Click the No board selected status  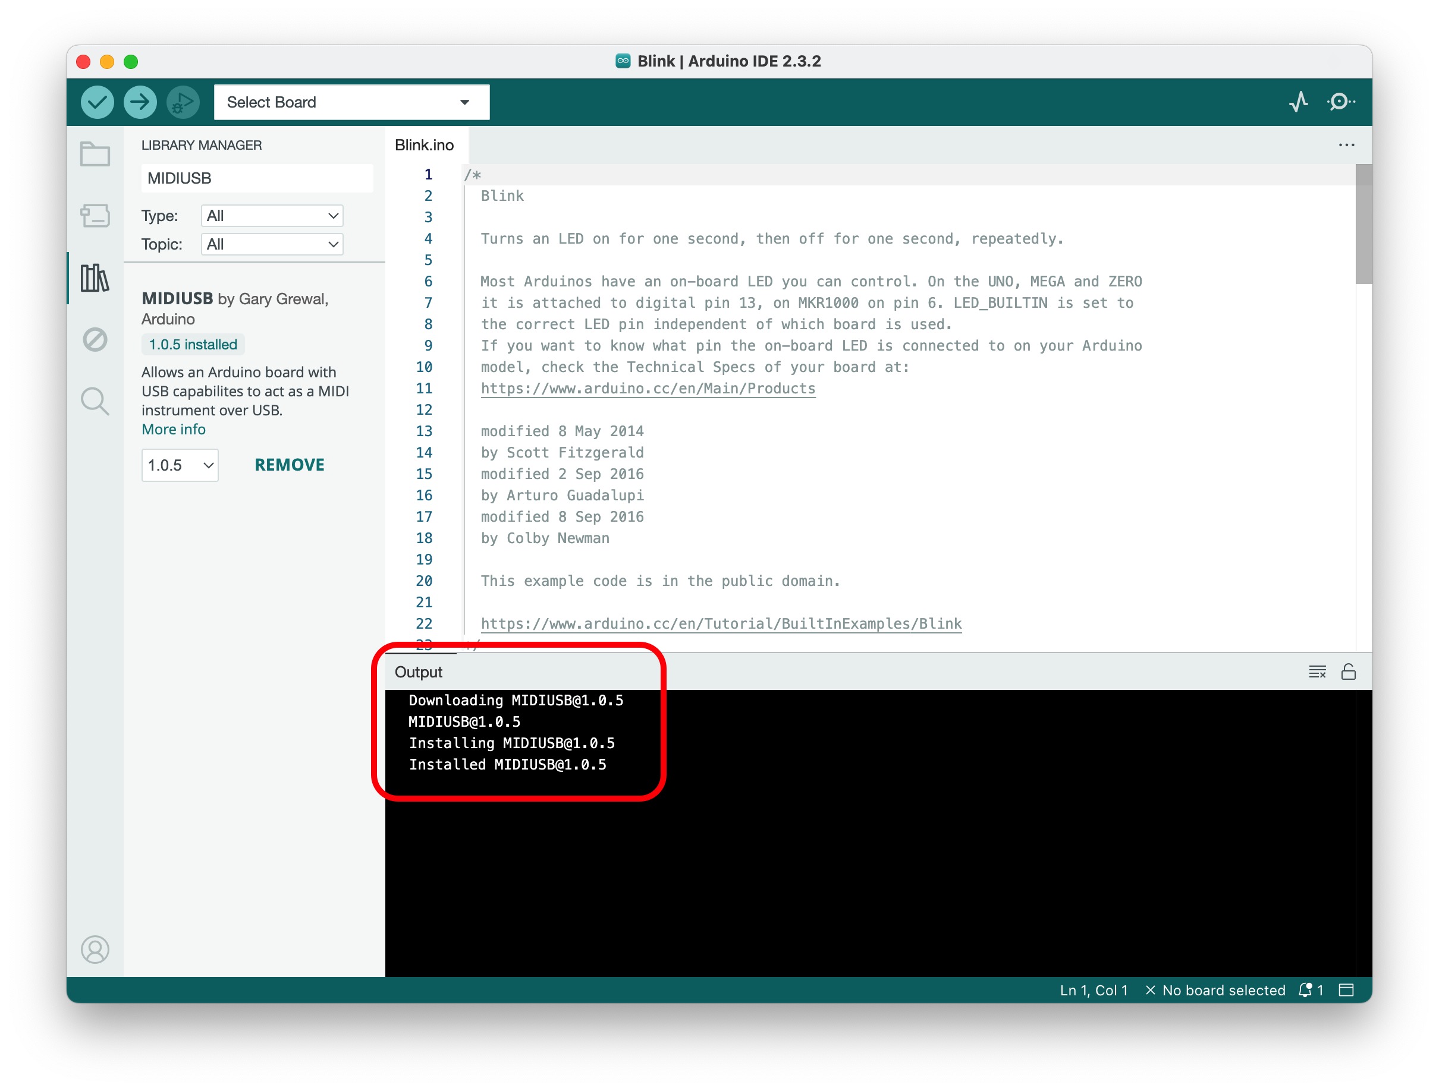1216,990
